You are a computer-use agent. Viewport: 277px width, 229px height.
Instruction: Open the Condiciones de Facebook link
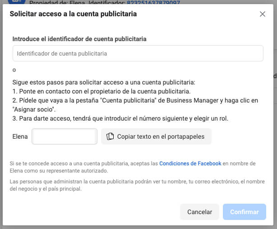(190, 164)
